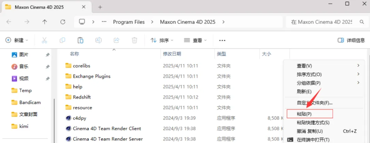Select Cinema 4D Team Render Server file
Screen dimensions: 370x143
[108, 139]
